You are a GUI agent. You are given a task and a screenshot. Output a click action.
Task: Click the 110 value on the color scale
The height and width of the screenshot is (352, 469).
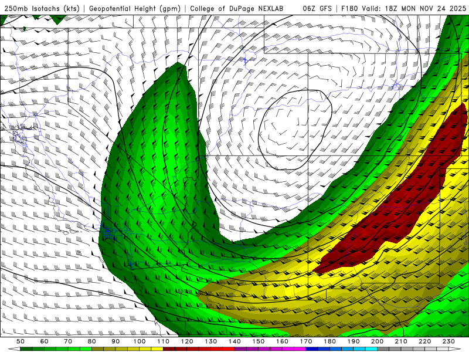[164, 341]
